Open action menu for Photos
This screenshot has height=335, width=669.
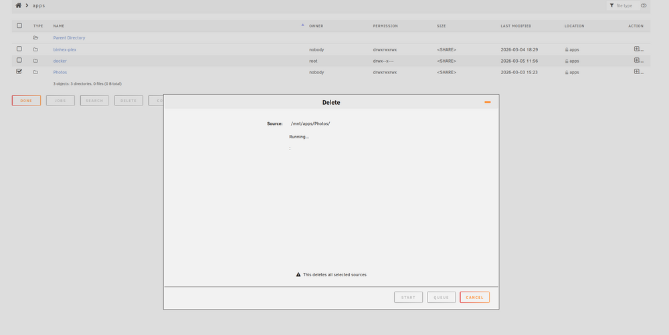click(639, 71)
